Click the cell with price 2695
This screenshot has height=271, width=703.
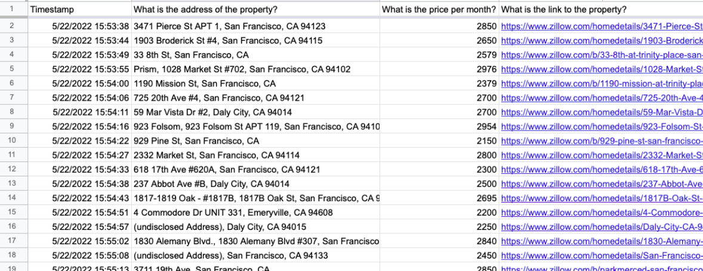pyautogui.click(x=439, y=198)
